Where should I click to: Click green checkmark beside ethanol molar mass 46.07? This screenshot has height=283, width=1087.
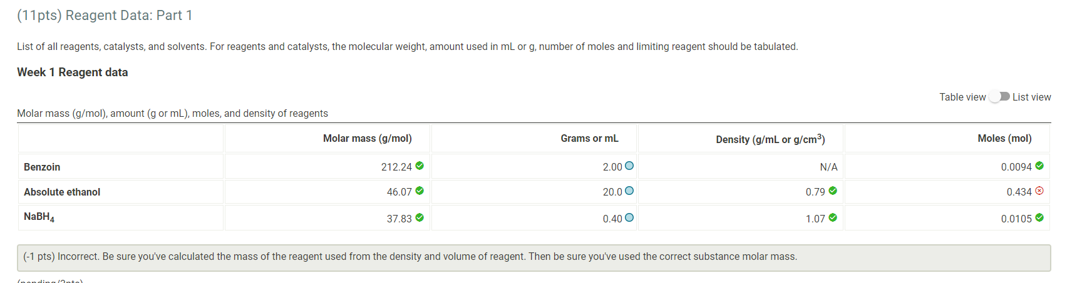click(420, 191)
